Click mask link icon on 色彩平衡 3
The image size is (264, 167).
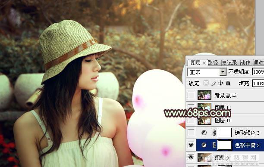tap(214, 145)
